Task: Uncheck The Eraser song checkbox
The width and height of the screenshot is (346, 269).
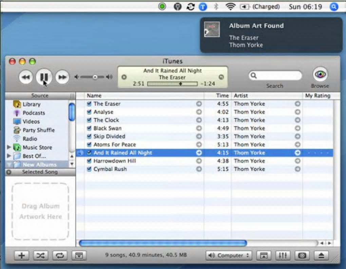Action: (x=89, y=104)
